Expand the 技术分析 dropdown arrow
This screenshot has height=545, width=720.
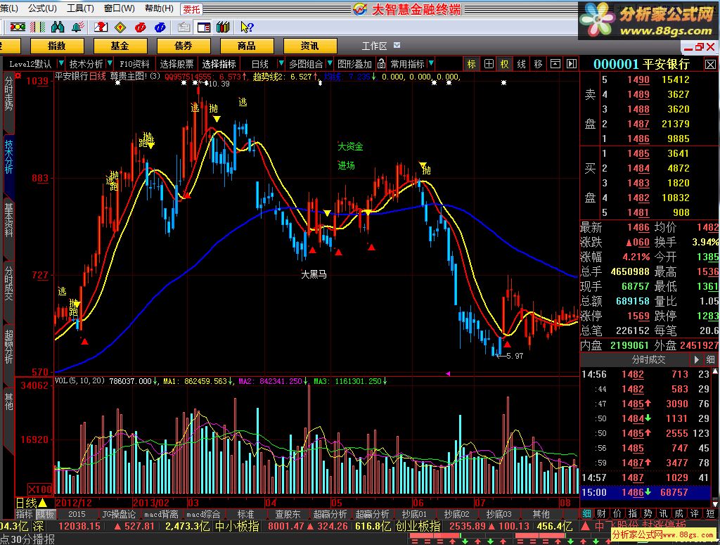coord(109,63)
